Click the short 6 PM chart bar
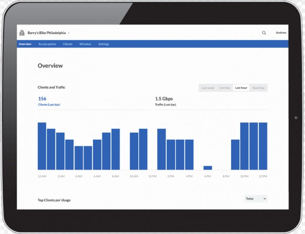Image resolution: width=305 pixels, height=234 pixels. click(x=207, y=168)
